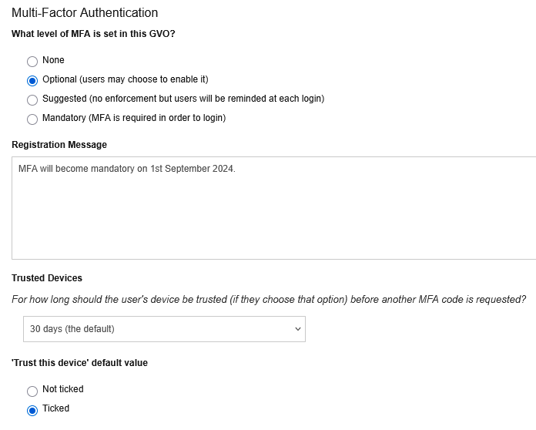
Task: Click the Multi-Factor Authentication heading
Action: pyautogui.click(x=85, y=12)
